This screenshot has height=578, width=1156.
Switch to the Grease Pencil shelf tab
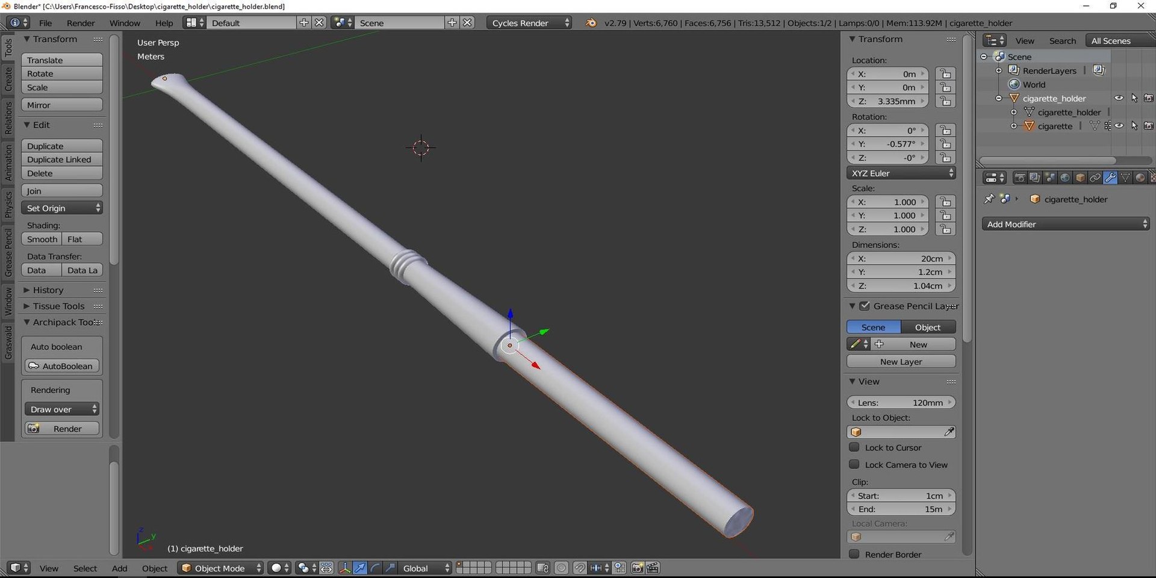[8, 252]
